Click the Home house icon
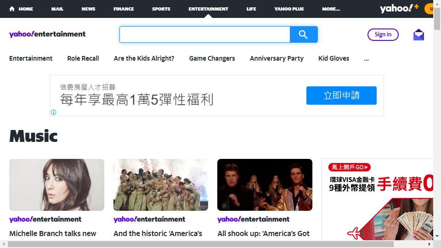 [12, 9]
